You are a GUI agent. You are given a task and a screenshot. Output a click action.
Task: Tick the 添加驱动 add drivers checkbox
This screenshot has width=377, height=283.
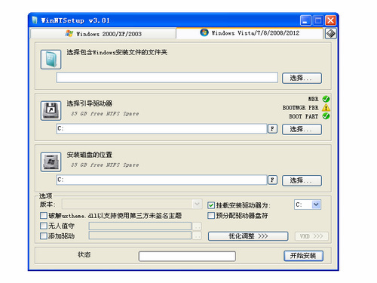tap(44, 236)
